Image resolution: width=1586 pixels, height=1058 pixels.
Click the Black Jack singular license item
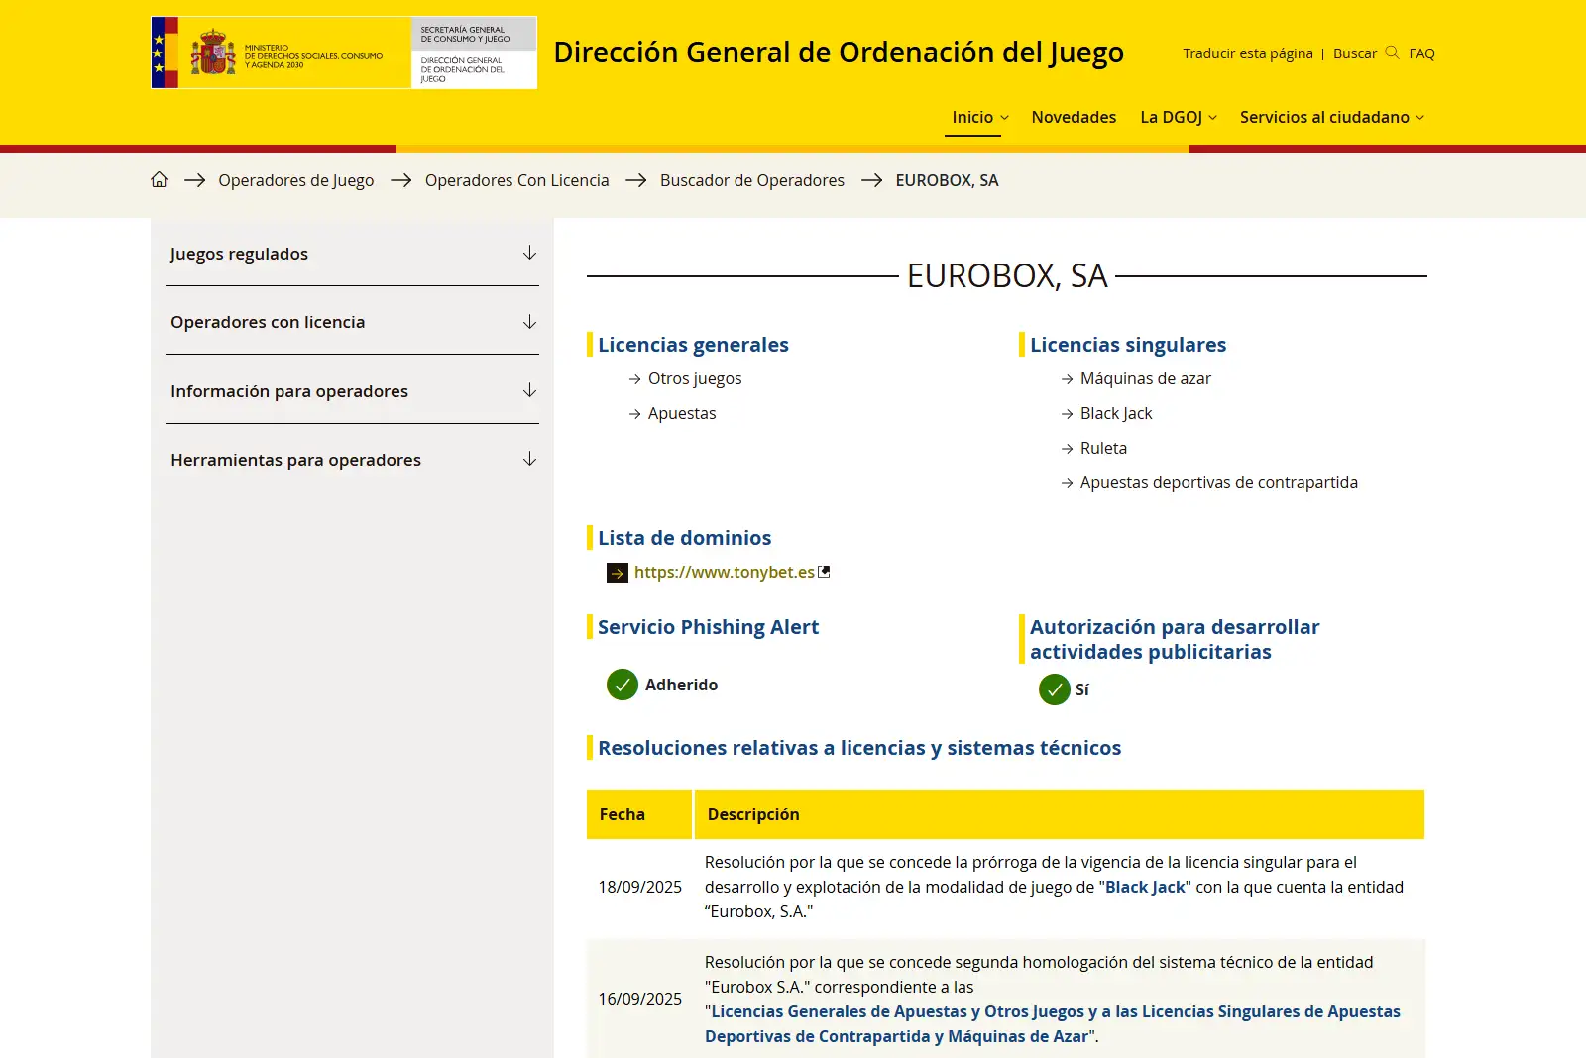click(x=1116, y=413)
